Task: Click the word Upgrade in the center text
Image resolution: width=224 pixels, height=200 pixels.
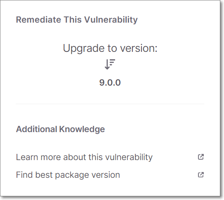Action: pos(84,49)
